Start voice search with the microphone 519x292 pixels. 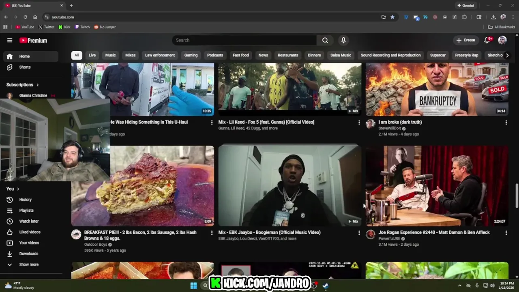343,40
